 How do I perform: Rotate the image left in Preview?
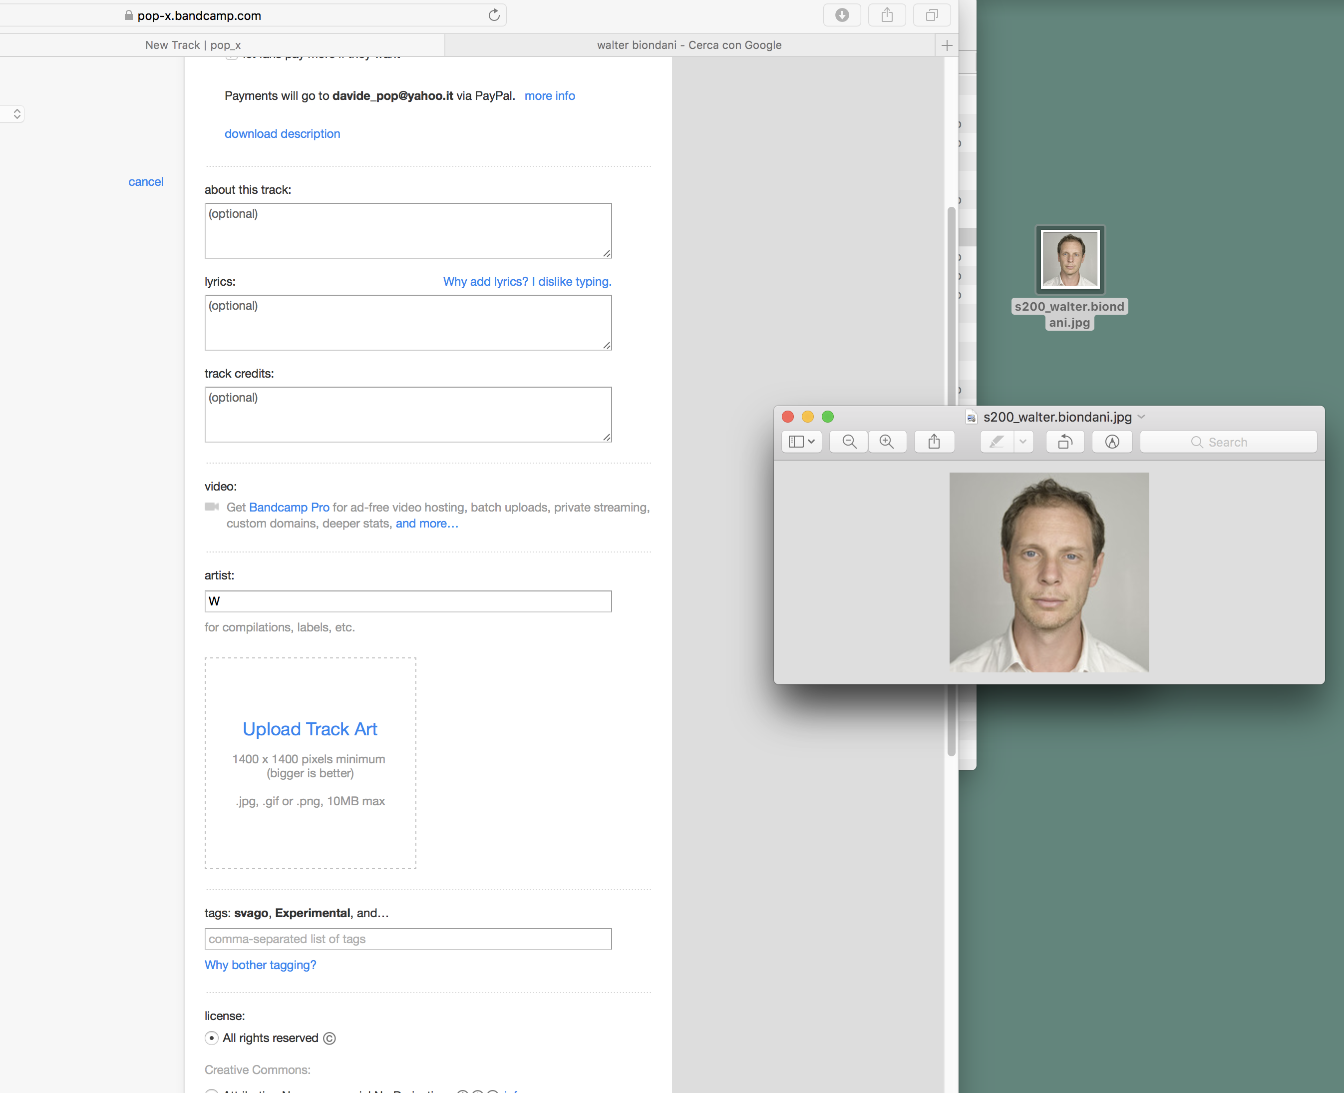tap(1064, 442)
